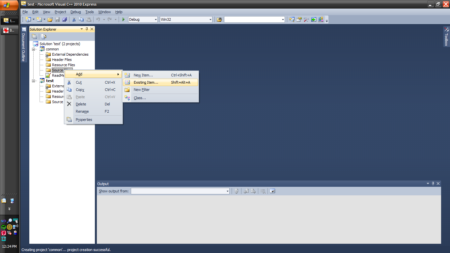The height and width of the screenshot is (253, 450).
Task: Click Find Message in Code icon in Output
Action: coord(236,191)
